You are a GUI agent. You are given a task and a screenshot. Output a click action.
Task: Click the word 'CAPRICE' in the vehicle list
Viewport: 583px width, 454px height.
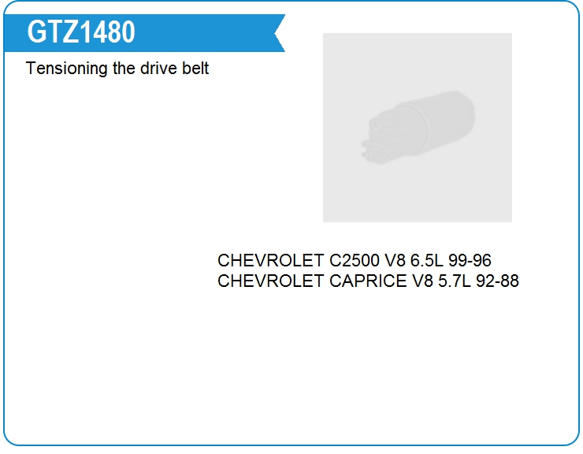[368, 281]
